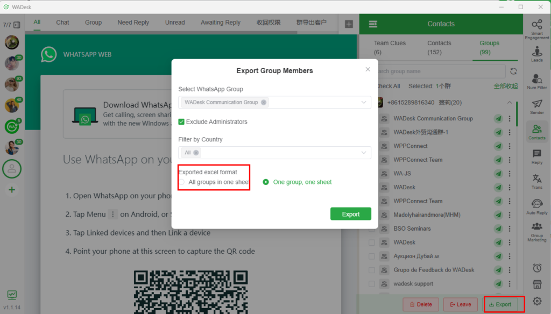Collapse the +8615289816340 account group list
Viewport: 551px width, 314px height.
509,103
